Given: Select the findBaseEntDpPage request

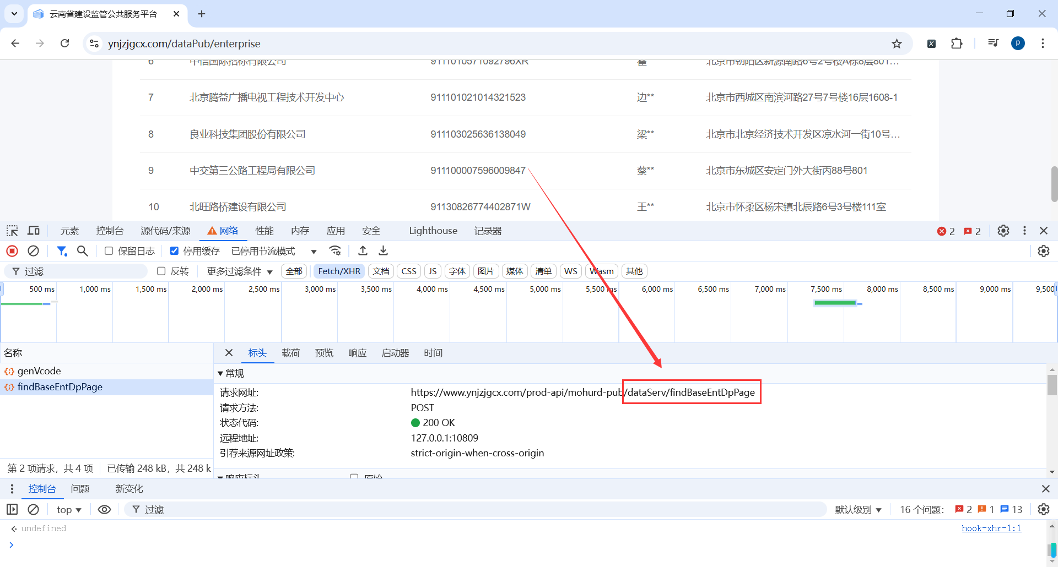Looking at the screenshot, I should click(x=106, y=387).
